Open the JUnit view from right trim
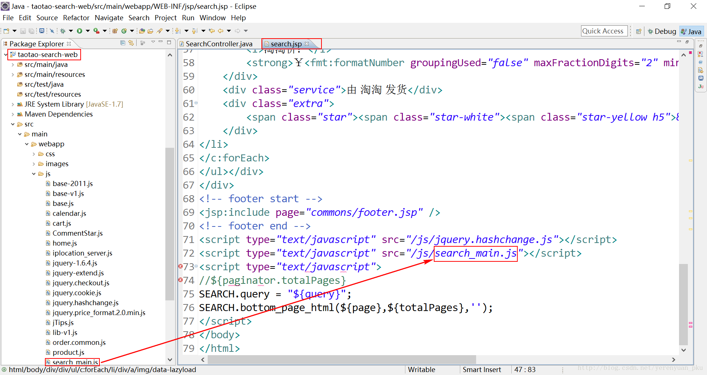The image size is (707, 375). (701, 86)
